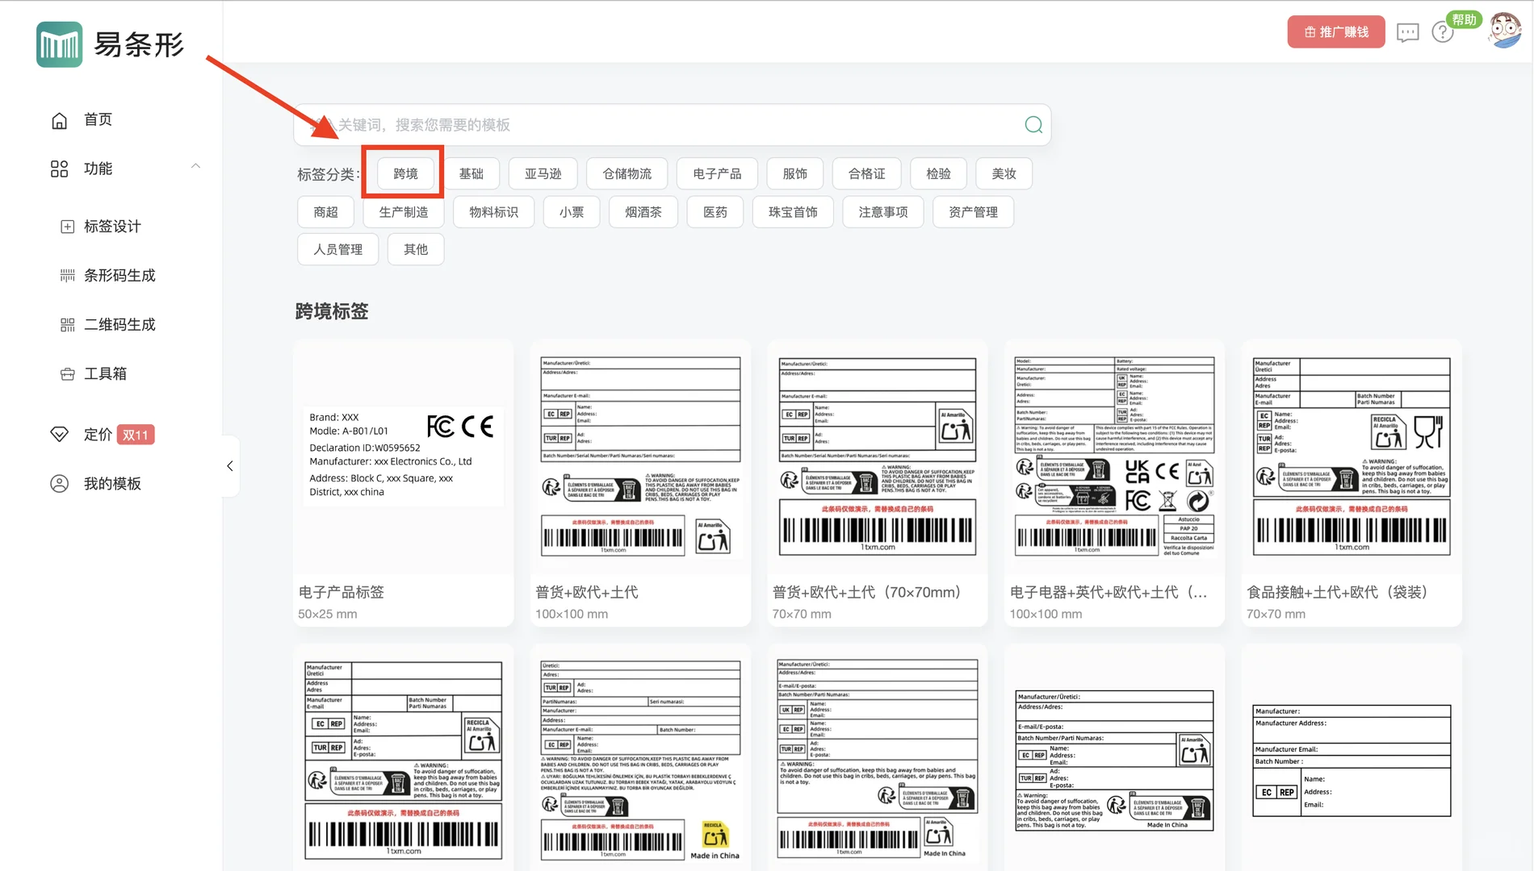Open the 条形码生成 barcode generator
Screen dimensions: 1534x871
pyautogui.click(x=117, y=275)
